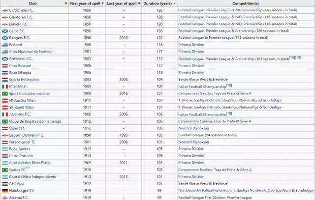Click the Austria flag next to FK Austria Wien
Image resolution: width=315 pixels, height=200 pixels.
[5, 101]
